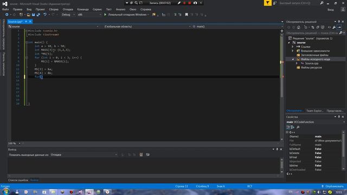Click the save all files icon

pyautogui.click(x=38, y=15)
